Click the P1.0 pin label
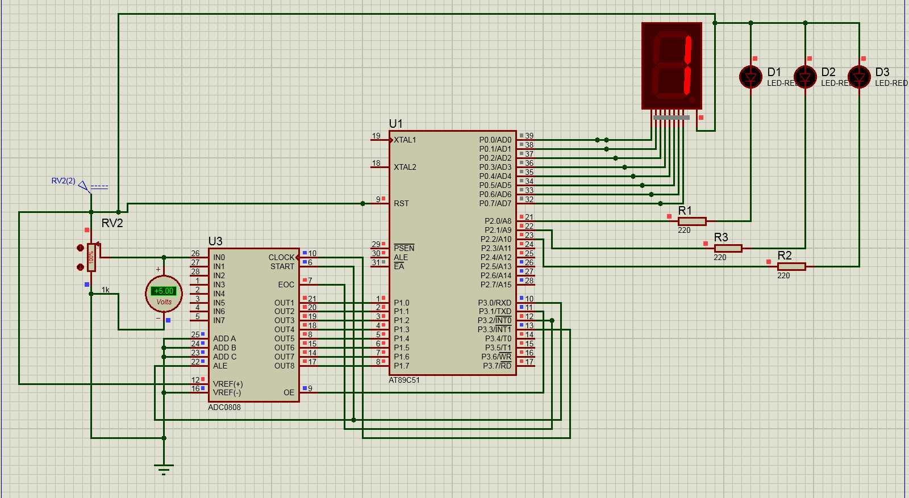This screenshot has height=498, width=909. (x=402, y=303)
